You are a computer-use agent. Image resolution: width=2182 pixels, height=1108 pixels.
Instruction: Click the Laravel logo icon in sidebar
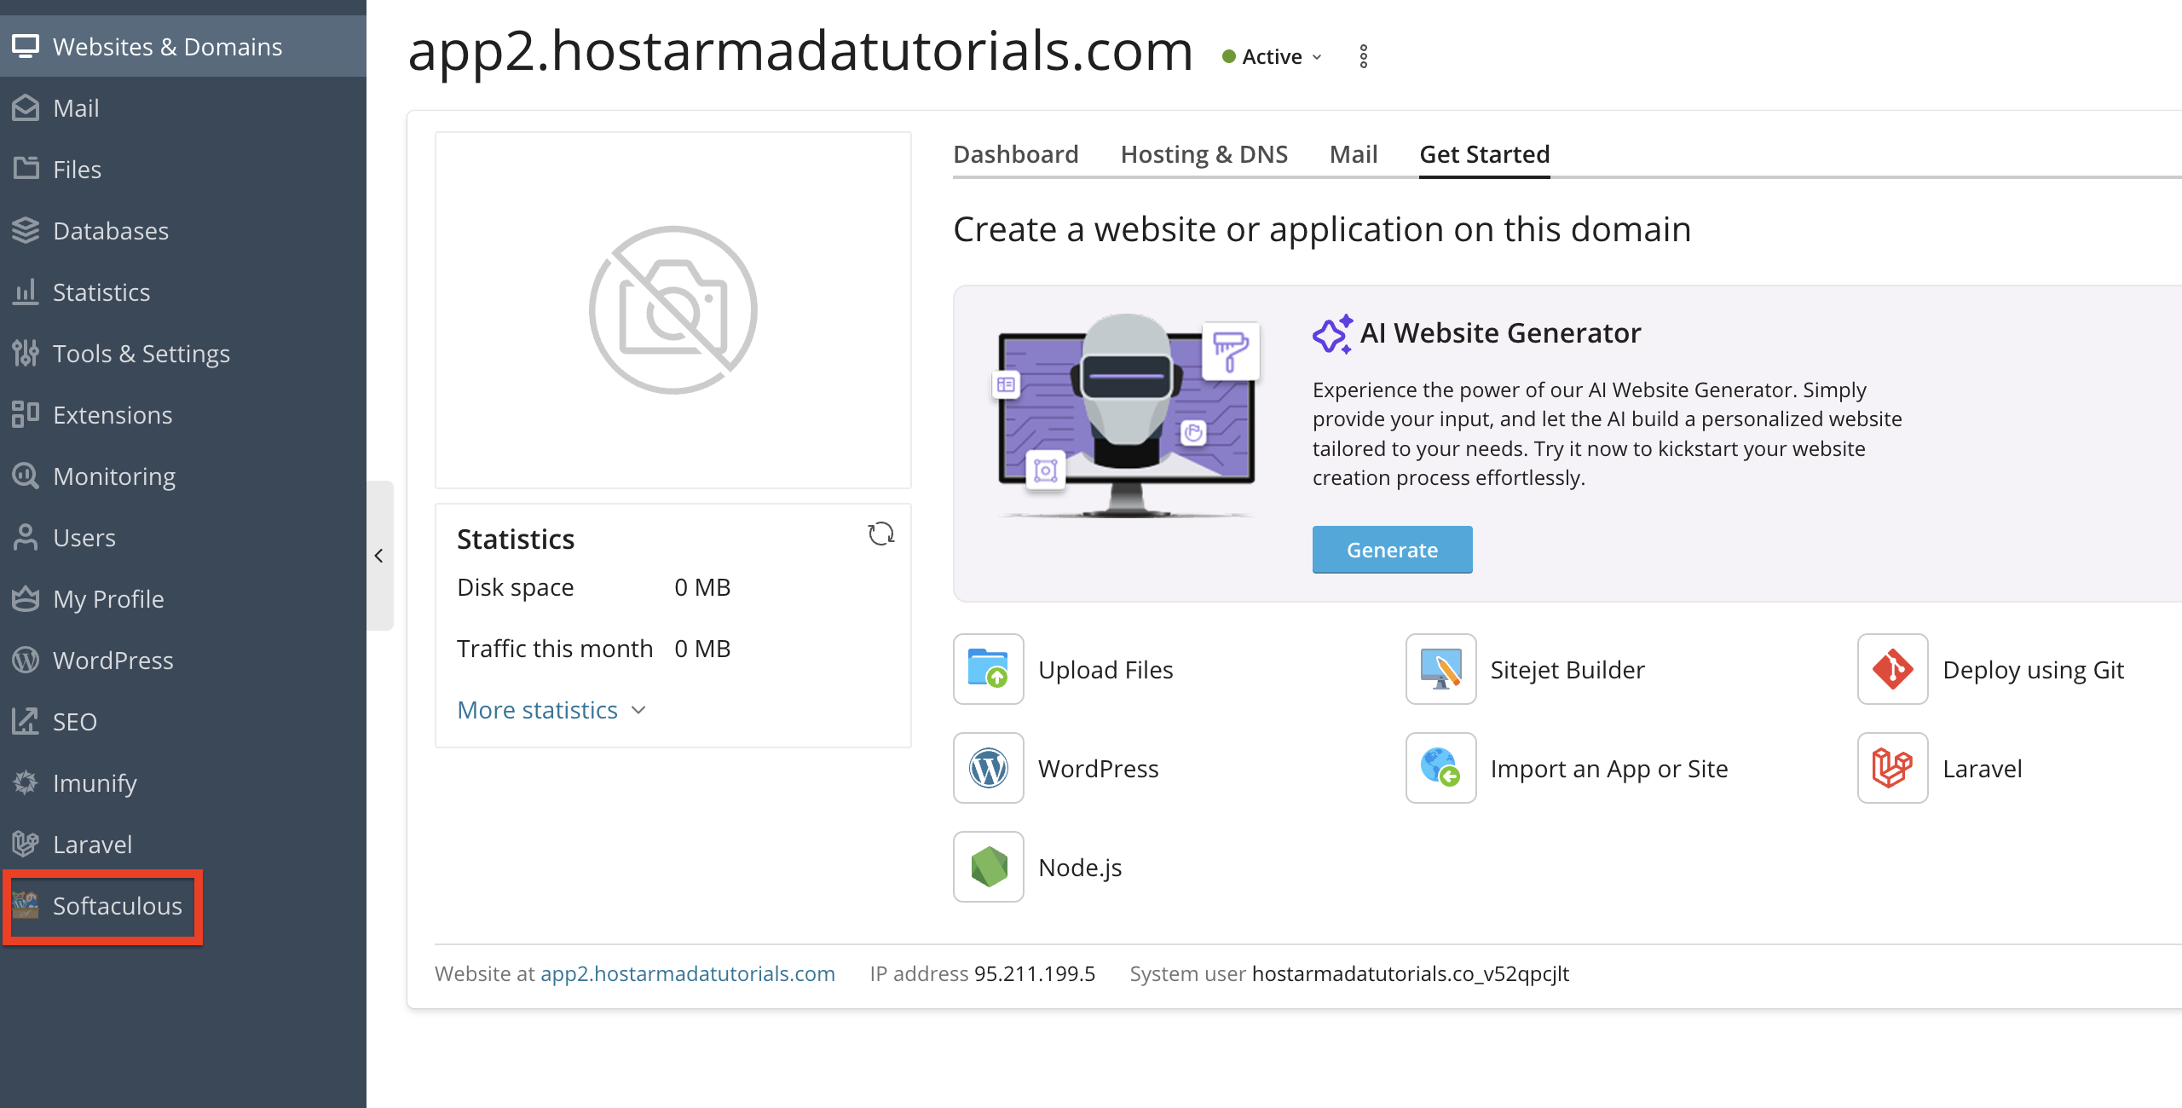click(26, 844)
